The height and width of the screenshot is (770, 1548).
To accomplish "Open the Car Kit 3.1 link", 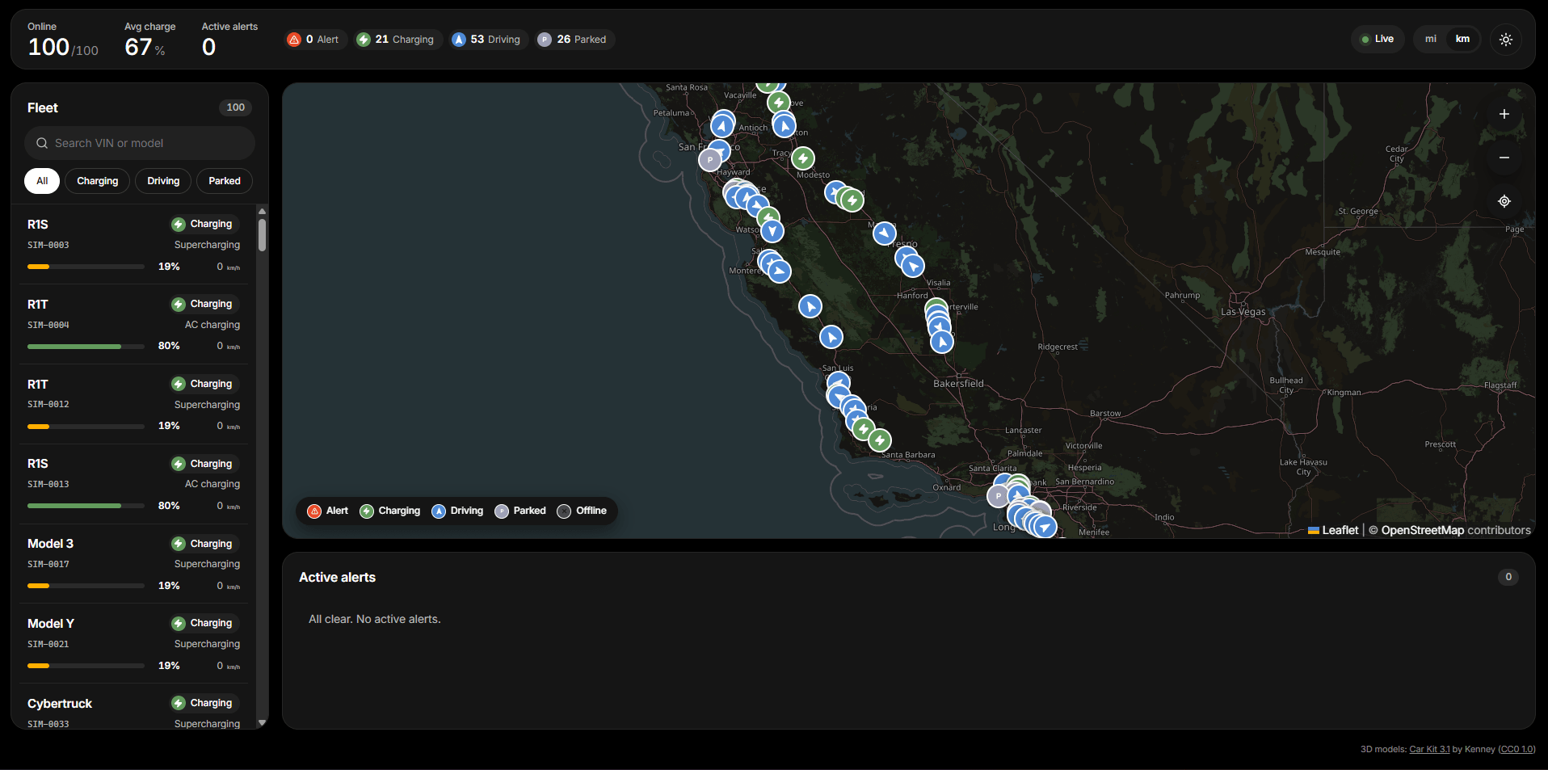I will click(x=1429, y=749).
